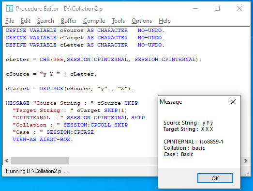
Task: Click the horizontal scrollbar thumb
Action: click(x=40, y=160)
